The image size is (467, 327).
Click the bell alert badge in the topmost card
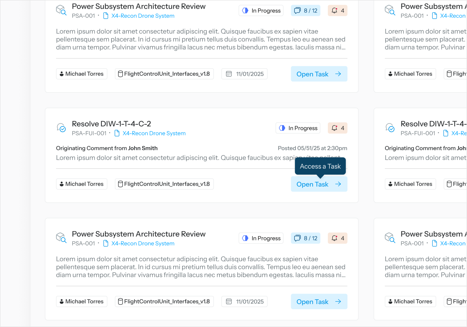coord(337,11)
